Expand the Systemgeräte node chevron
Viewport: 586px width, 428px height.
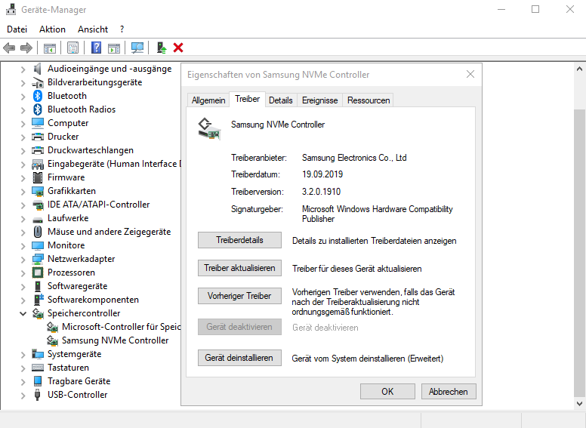coord(23,354)
